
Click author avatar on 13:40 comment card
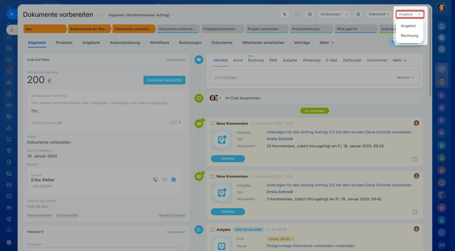tap(417, 123)
